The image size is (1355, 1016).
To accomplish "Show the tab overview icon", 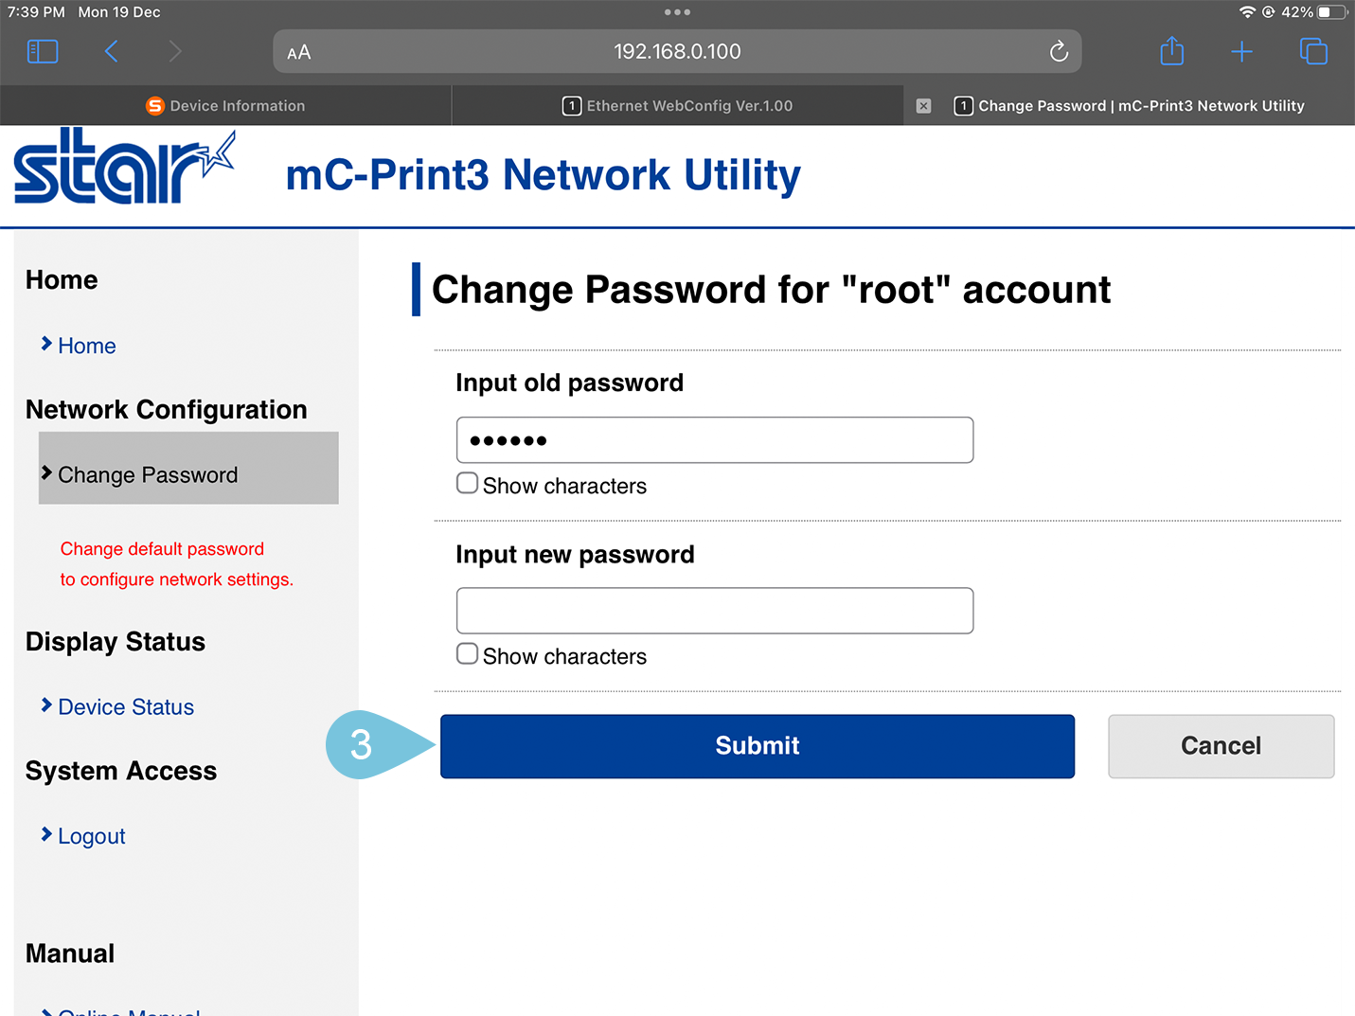I will [1313, 51].
